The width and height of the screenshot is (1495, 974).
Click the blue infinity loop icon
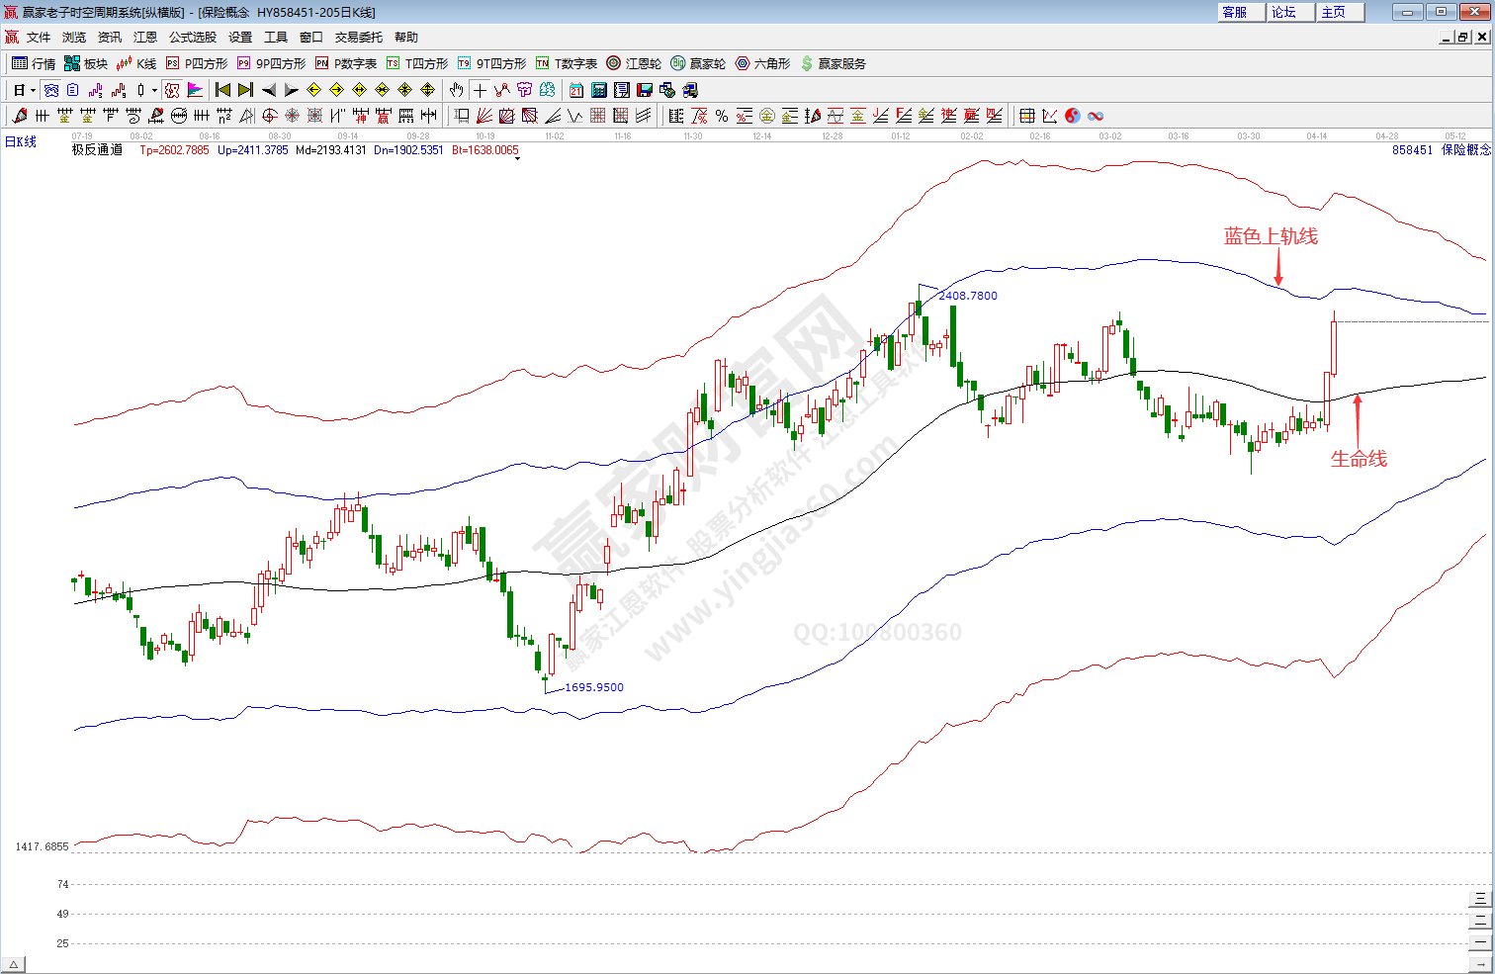coord(1096,116)
